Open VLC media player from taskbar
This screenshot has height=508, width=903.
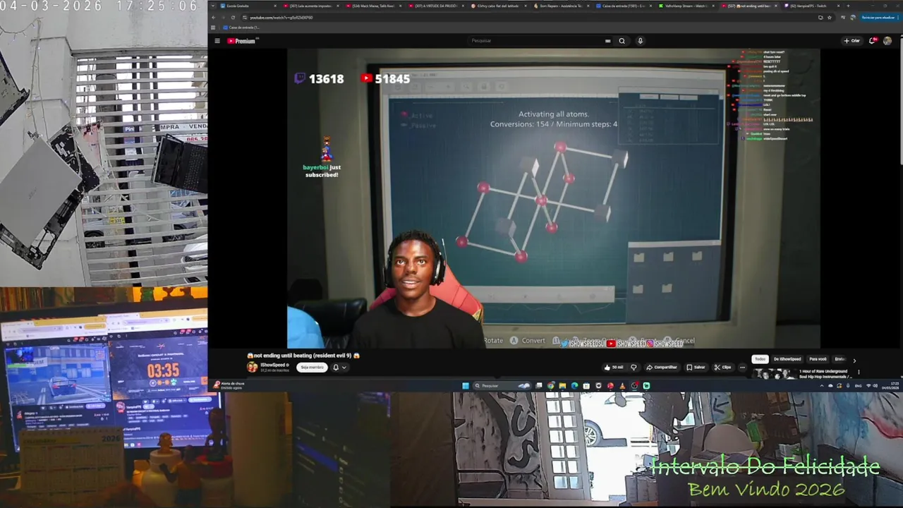click(622, 386)
